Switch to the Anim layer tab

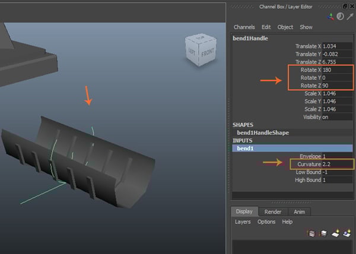pos(299,211)
